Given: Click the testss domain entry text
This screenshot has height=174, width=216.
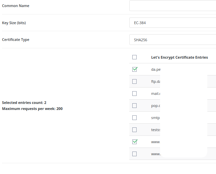Looking at the screenshot, I should [x=156, y=130].
